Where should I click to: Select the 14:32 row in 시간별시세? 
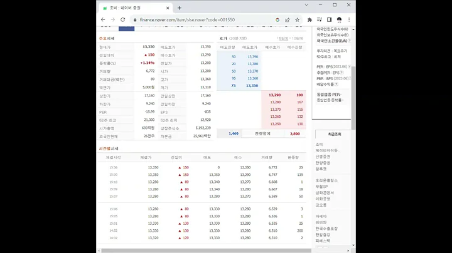202,238
